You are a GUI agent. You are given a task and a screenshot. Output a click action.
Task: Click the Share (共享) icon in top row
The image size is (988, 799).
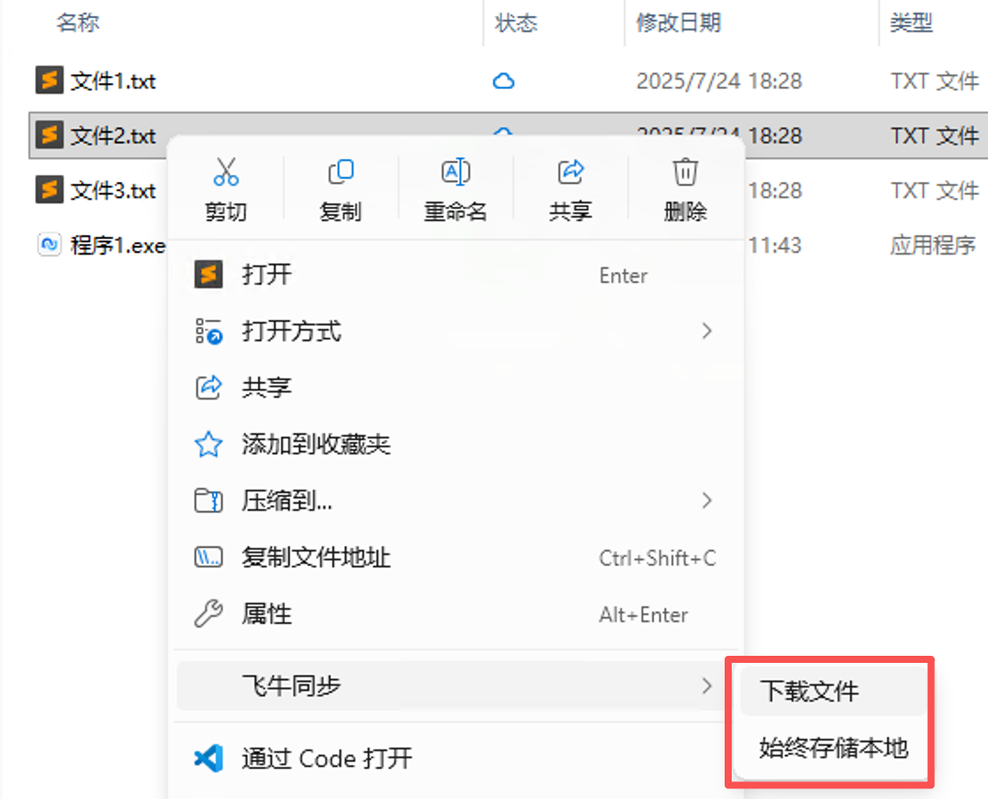pyautogui.click(x=571, y=172)
